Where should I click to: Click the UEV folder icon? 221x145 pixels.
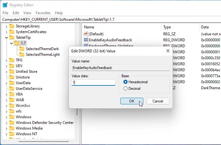12,66
